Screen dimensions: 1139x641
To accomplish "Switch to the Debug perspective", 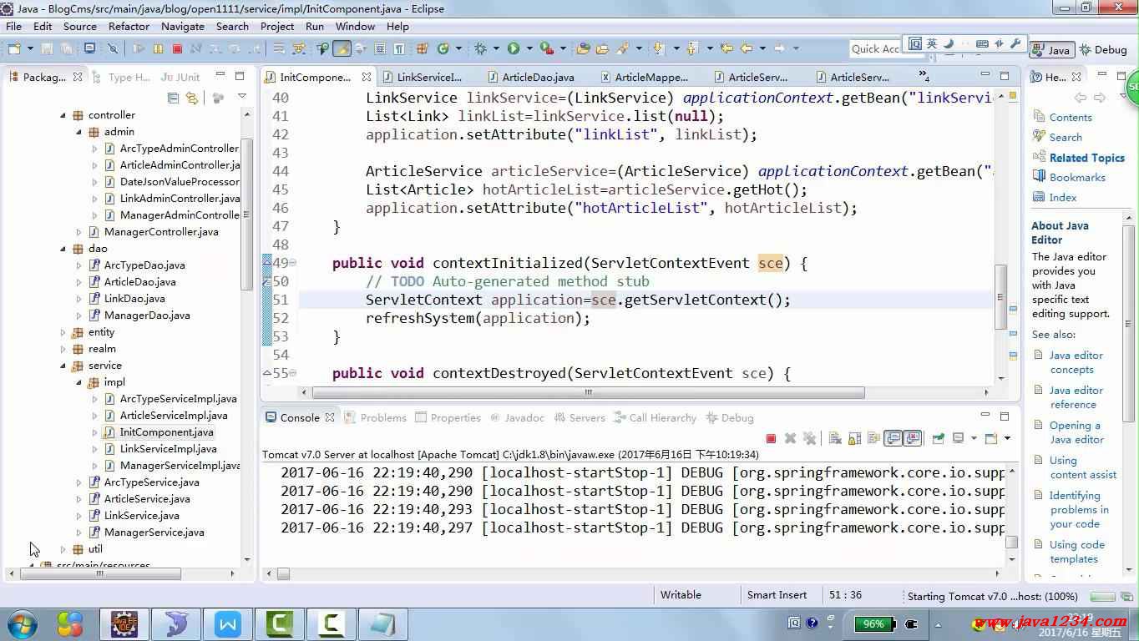I will [x=1103, y=49].
